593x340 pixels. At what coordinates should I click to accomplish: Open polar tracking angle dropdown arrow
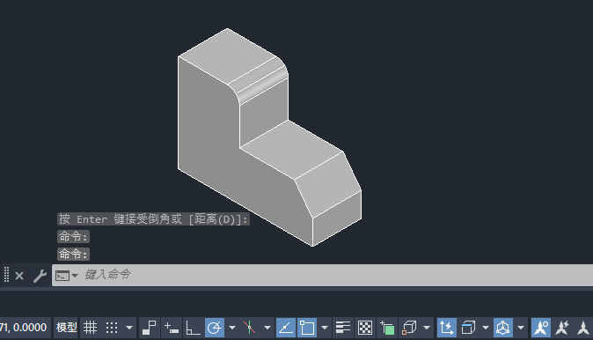(232, 328)
